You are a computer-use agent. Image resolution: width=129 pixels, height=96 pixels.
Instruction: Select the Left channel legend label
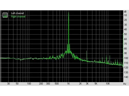(x=18, y=13)
